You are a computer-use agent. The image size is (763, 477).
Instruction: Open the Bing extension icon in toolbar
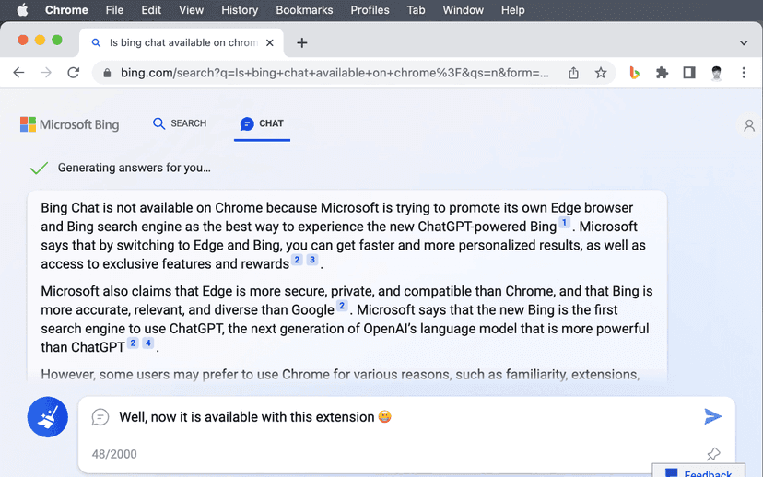[634, 73]
